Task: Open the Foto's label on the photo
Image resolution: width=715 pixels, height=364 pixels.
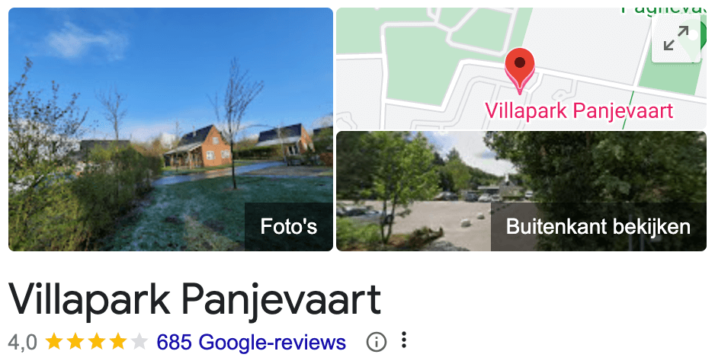Action: click(289, 226)
